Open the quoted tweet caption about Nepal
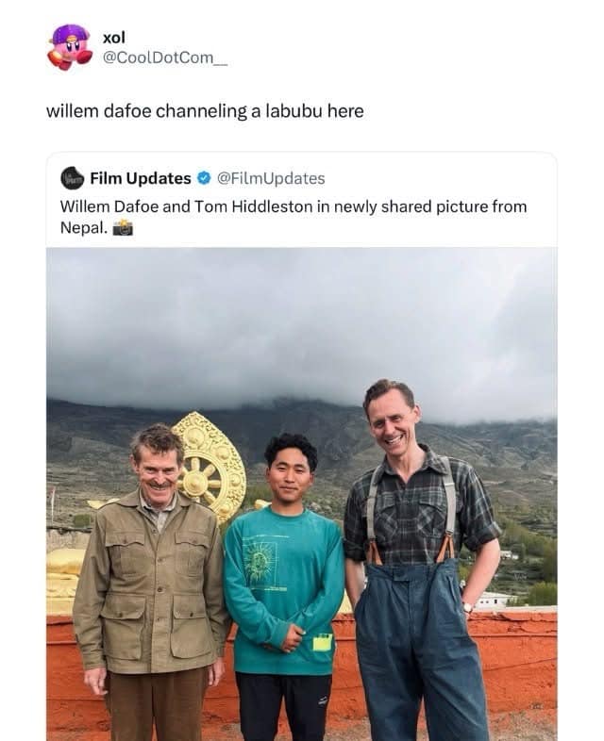This screenshot has height=741, width=604. [294, 217]
